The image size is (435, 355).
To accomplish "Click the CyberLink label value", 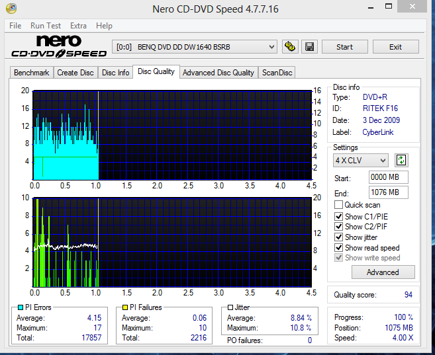I will (378, 132).
